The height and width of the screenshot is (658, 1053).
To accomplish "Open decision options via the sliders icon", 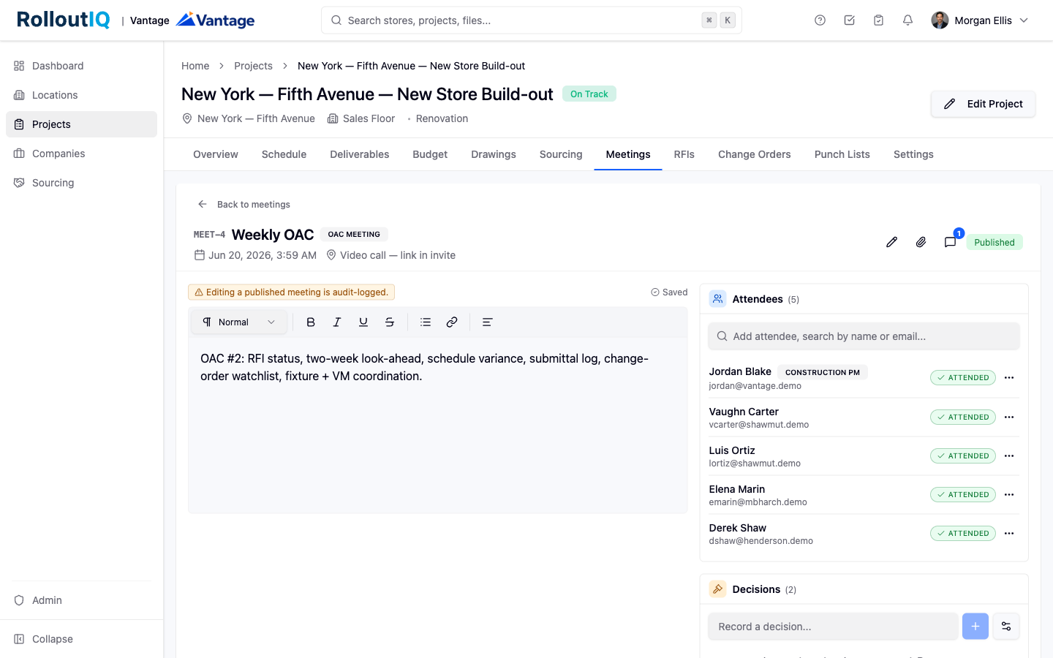I will tap(1006, 627).
